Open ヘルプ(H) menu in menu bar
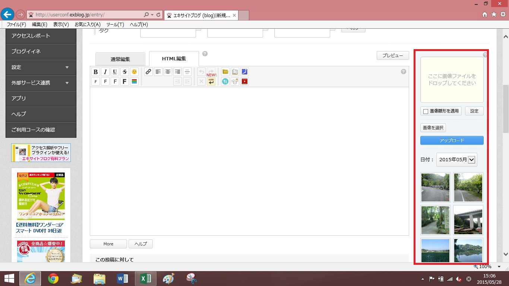Screen dimensions: 509x286 [x=139, y=25]
